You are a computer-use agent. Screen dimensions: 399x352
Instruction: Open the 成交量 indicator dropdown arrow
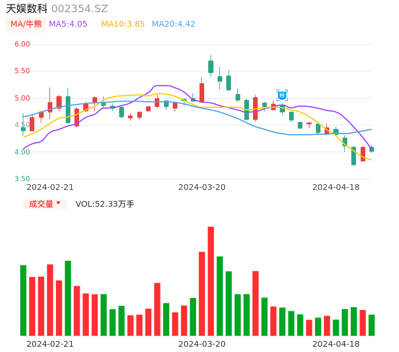point(58,204)
